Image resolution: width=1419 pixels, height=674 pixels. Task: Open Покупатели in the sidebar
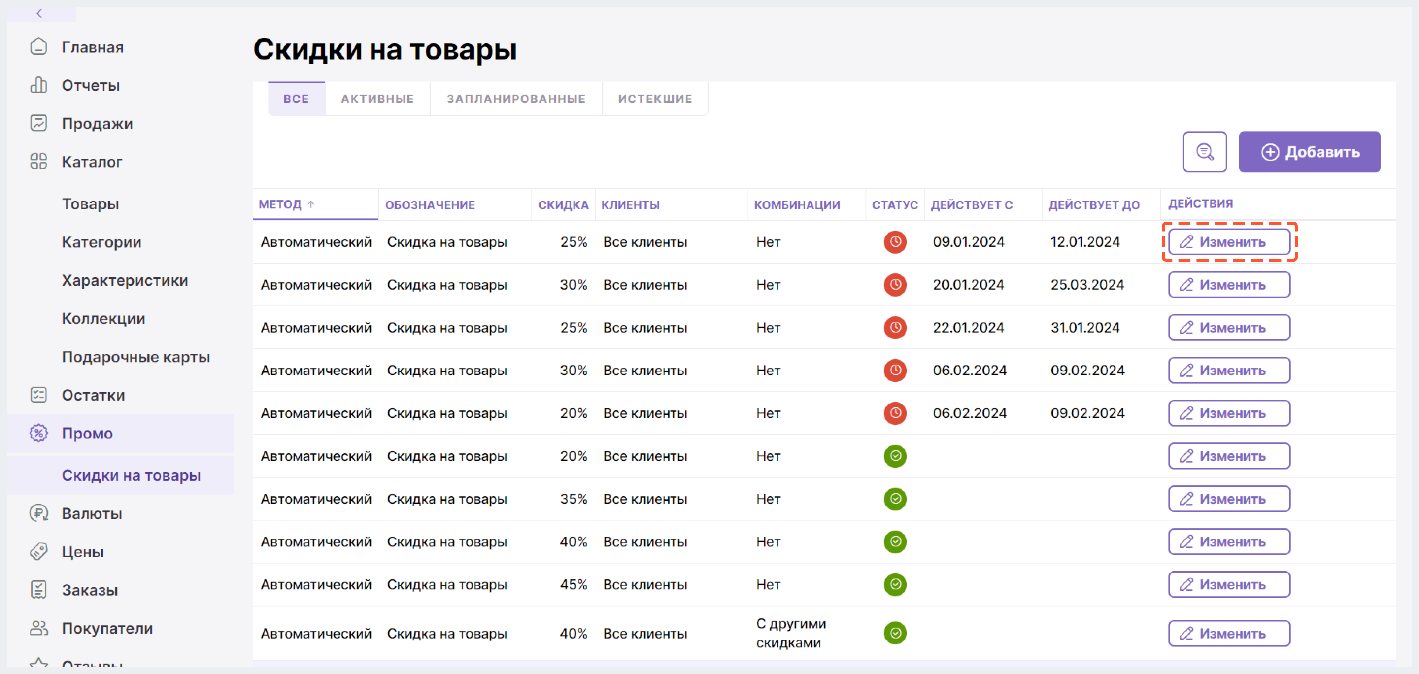click(x=107, y=628)
